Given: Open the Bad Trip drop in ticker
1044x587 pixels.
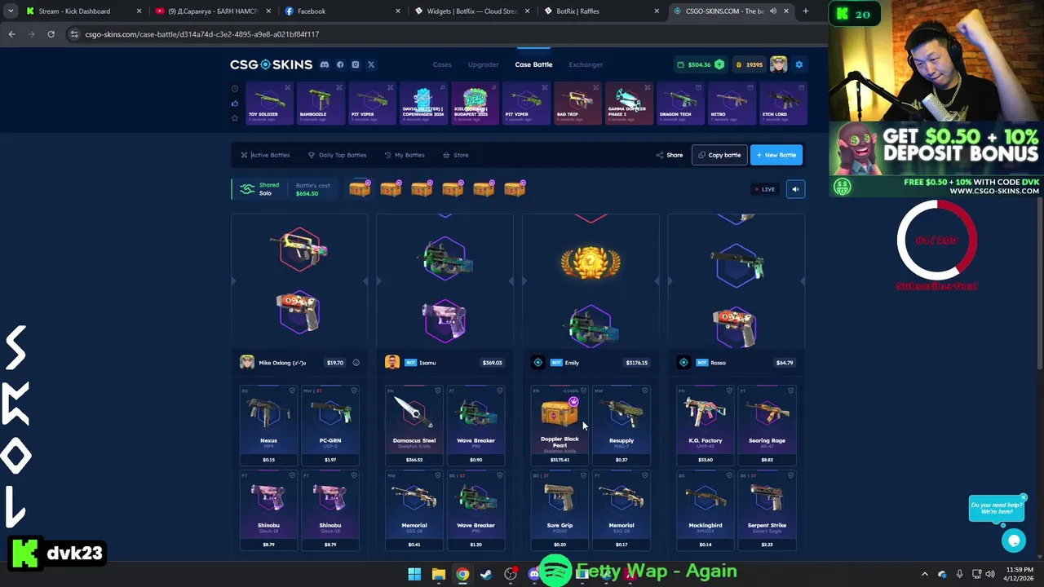Looking at the screenshot, I should (577, 103).
